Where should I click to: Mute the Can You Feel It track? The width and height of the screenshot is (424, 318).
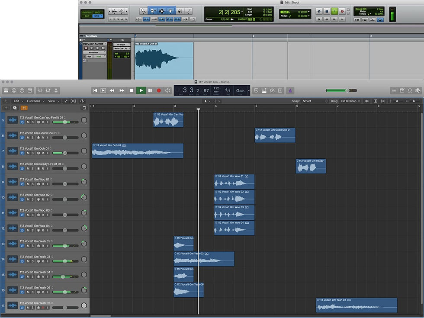tap(28, 122)
